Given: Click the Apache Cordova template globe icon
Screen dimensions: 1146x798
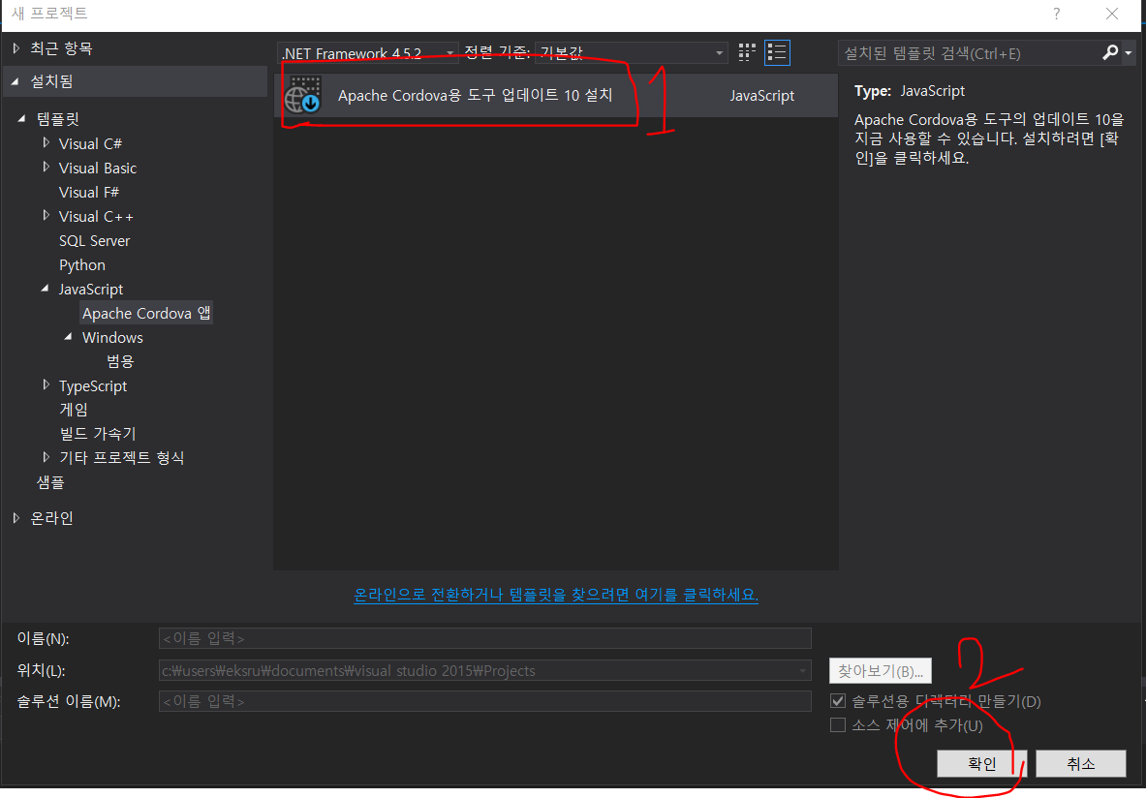Looking at the screenshot, I should pyautogui.click(x=304, y=95).
